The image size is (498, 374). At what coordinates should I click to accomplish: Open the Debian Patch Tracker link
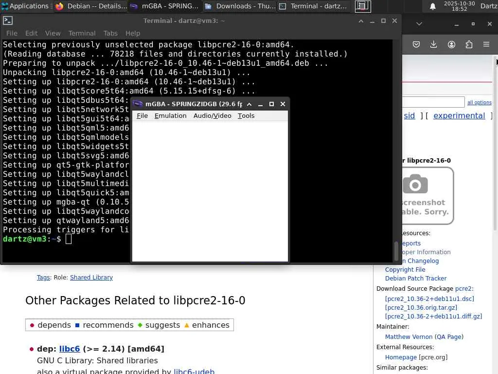[x=416, y=278]
